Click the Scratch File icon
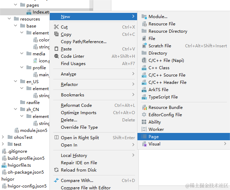This screenshot has height=190, width=230. click(x=144, y=46)
